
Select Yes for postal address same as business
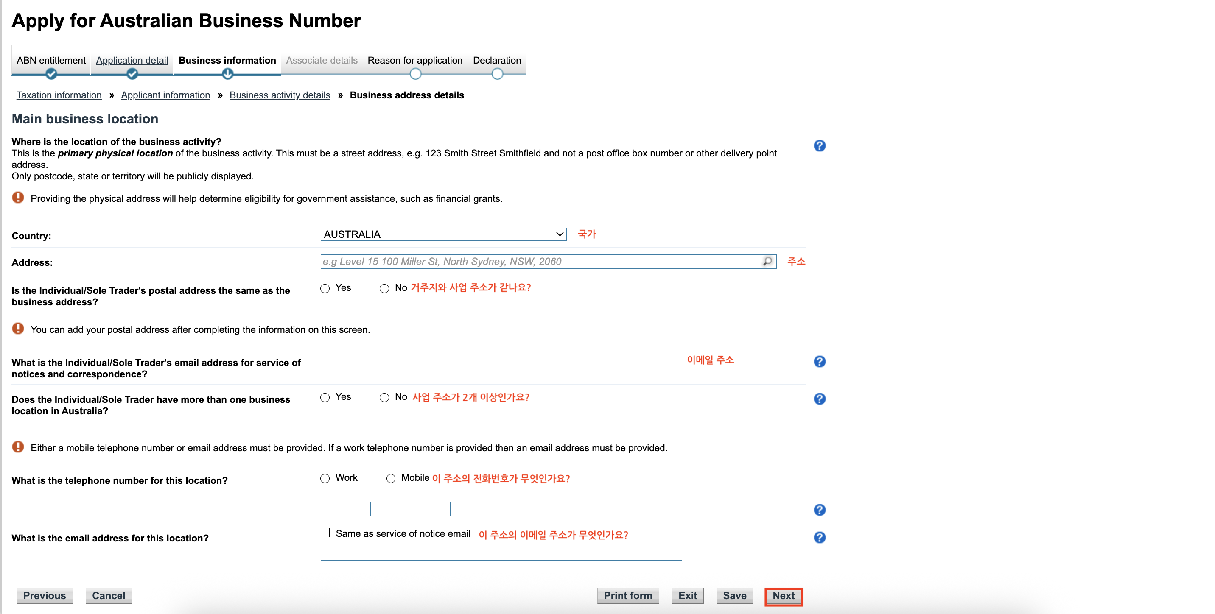[x=325, y=289]
